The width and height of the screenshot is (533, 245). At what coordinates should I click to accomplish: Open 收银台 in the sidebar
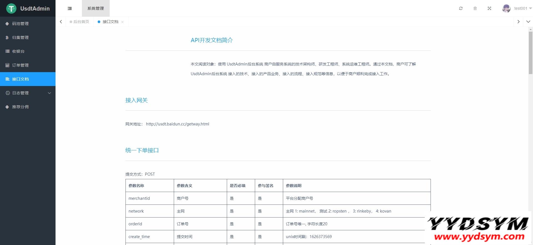click(18, 51)
